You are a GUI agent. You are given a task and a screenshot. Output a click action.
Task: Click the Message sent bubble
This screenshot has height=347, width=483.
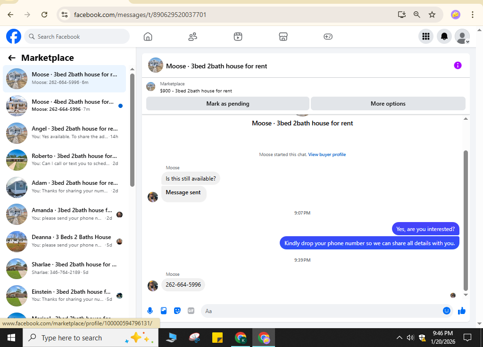click(x=183, y=193)
